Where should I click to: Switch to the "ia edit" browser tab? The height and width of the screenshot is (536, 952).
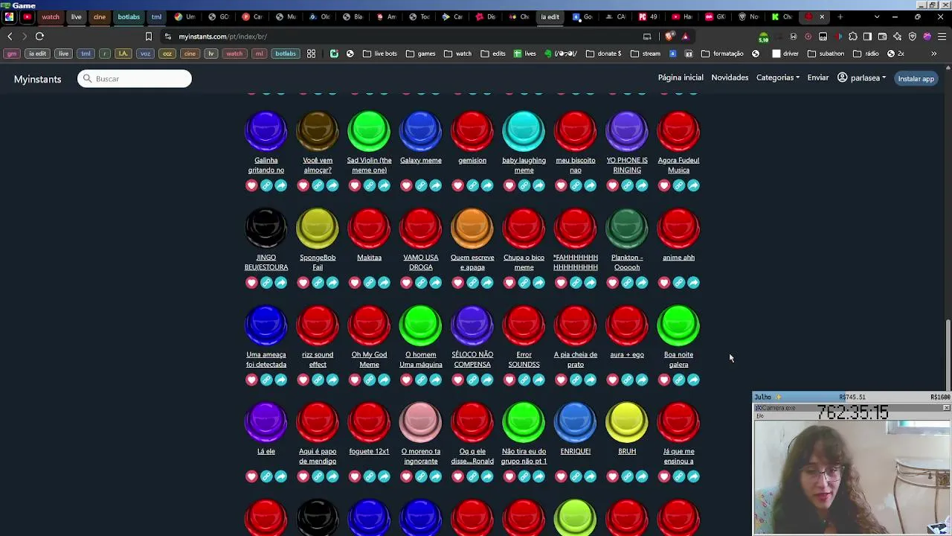pos(550,16)
